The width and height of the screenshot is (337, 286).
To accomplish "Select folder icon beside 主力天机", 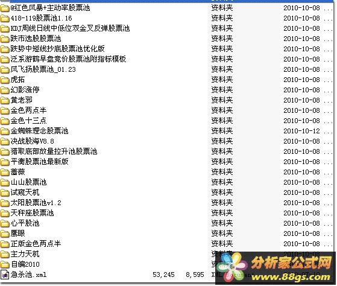I will point(4,255).
